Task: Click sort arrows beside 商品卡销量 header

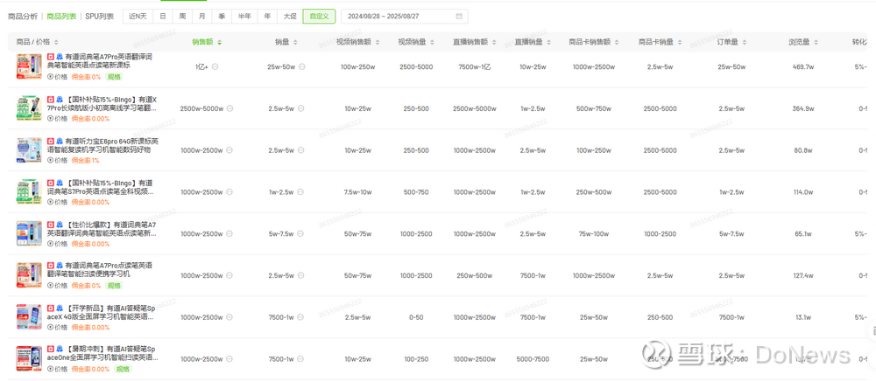Action: [x=680, y=42]
